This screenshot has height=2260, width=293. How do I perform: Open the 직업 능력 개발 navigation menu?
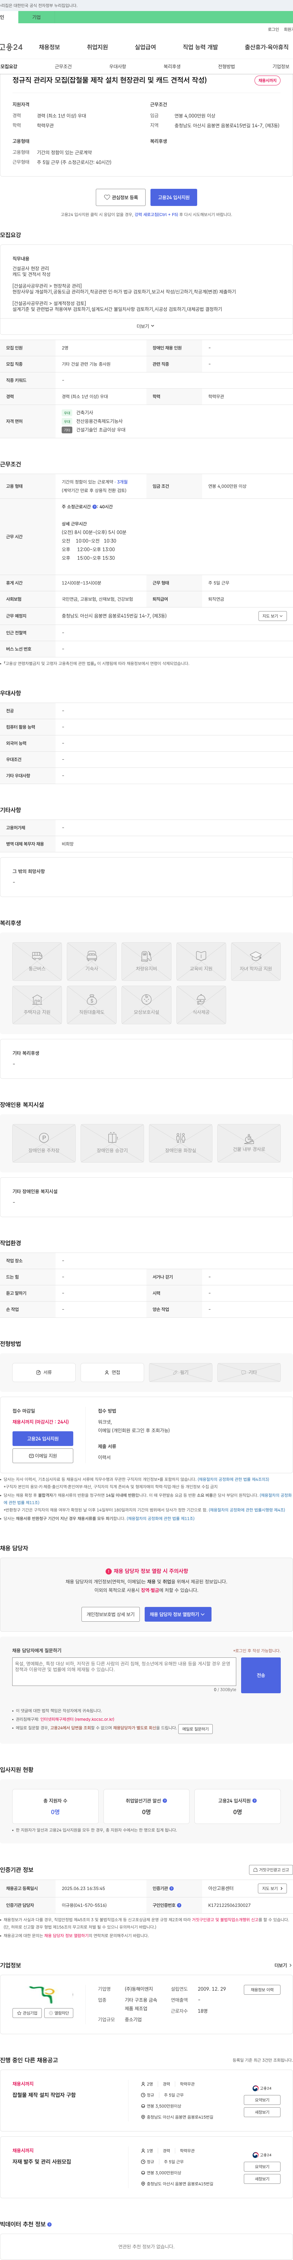pyautogui.click(x=200, y=47)
